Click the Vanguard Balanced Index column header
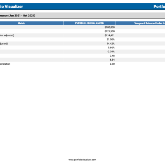The width and height of the screenshot is (165, 165). 140,23
